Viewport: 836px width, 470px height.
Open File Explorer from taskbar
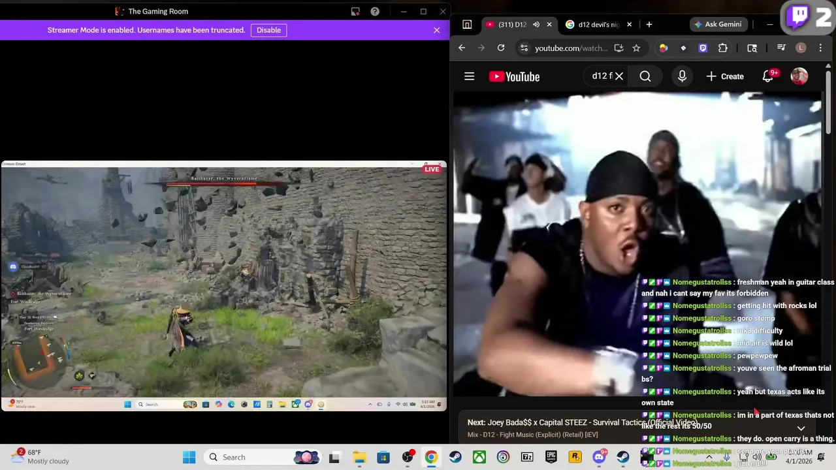359,457
